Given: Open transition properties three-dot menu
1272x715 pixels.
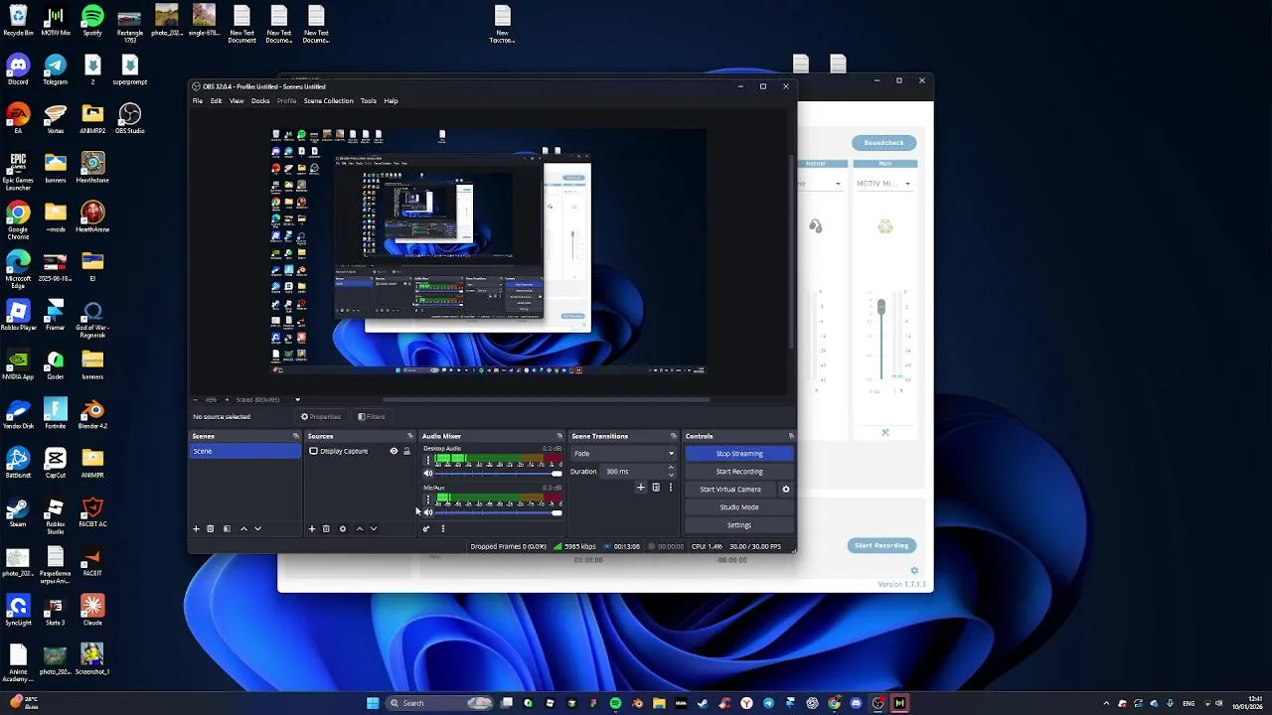Looking at the screenshot, I should point(670,488).
